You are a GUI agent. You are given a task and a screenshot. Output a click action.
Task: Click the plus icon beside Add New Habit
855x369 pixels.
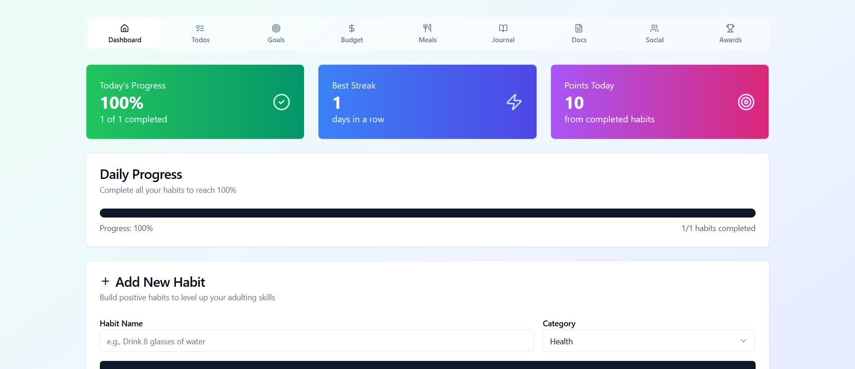click(x=105, y=281)
